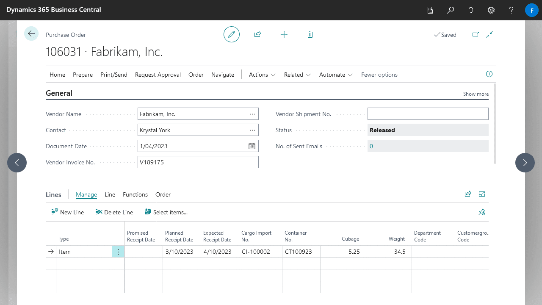Click the share icon in header
542x305 pixels.
tap(257, 34)
